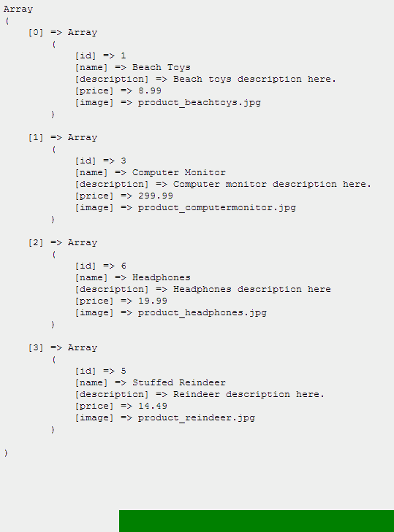Click the product_headphones.jpg filename text
Viewport: 394px width, 532px height.
pos(202,313)
